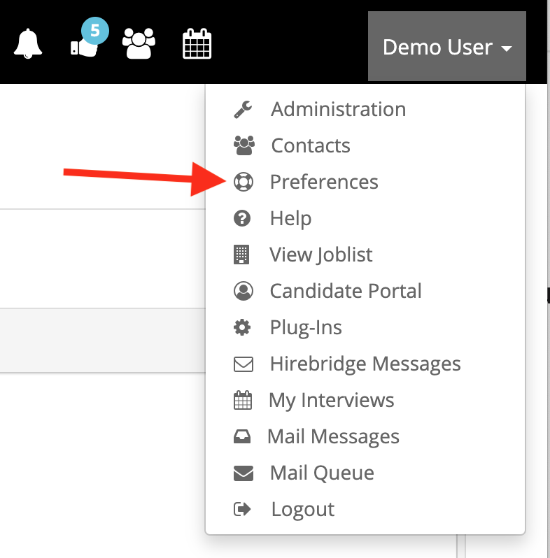Choose Preferences in the user menu

tap(324, 183)
